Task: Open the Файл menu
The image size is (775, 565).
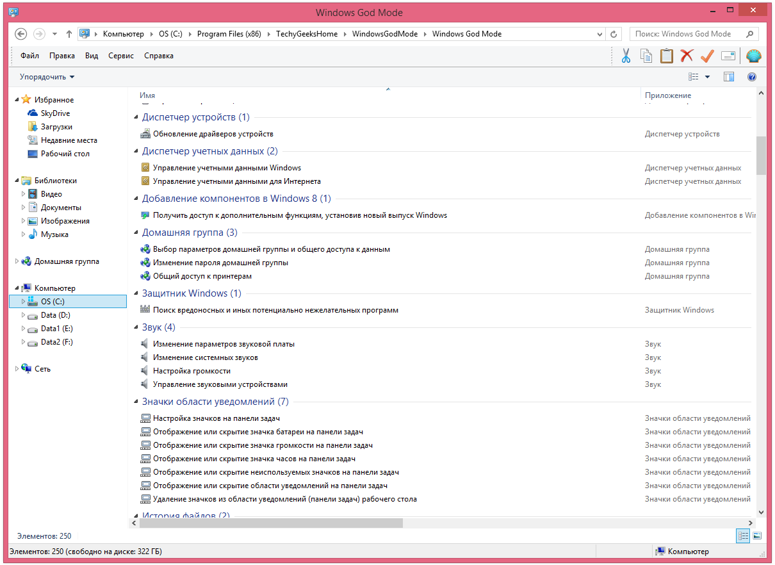Action: [x=29, y=56]
